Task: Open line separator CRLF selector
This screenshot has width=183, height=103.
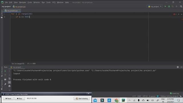Action: (139, 96)
